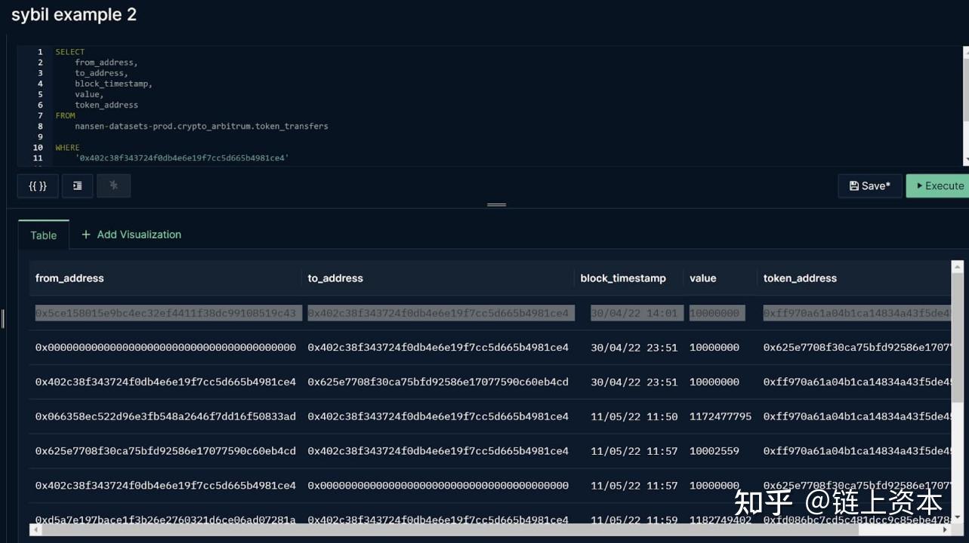Screen dimensions: 969x543
Task: Sort results by the block_timestamp column header
Action: click(x=624, y=278)
